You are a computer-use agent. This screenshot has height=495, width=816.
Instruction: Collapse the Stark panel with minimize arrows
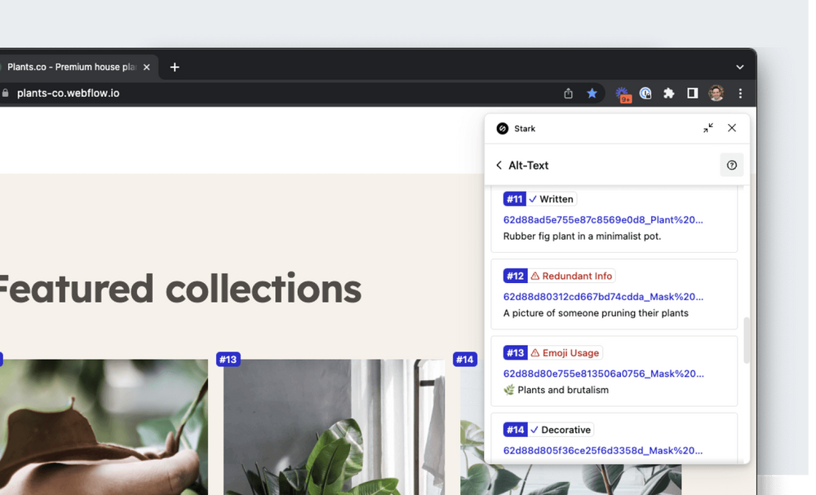coord(707,128)
